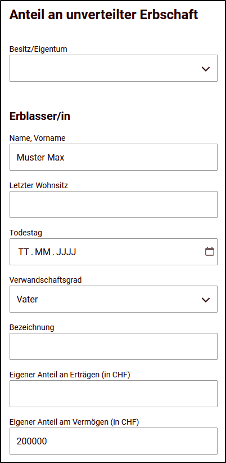Focus the Name field containing Muster Max
This screenshot has width=226, height=463.
point(114,157)
